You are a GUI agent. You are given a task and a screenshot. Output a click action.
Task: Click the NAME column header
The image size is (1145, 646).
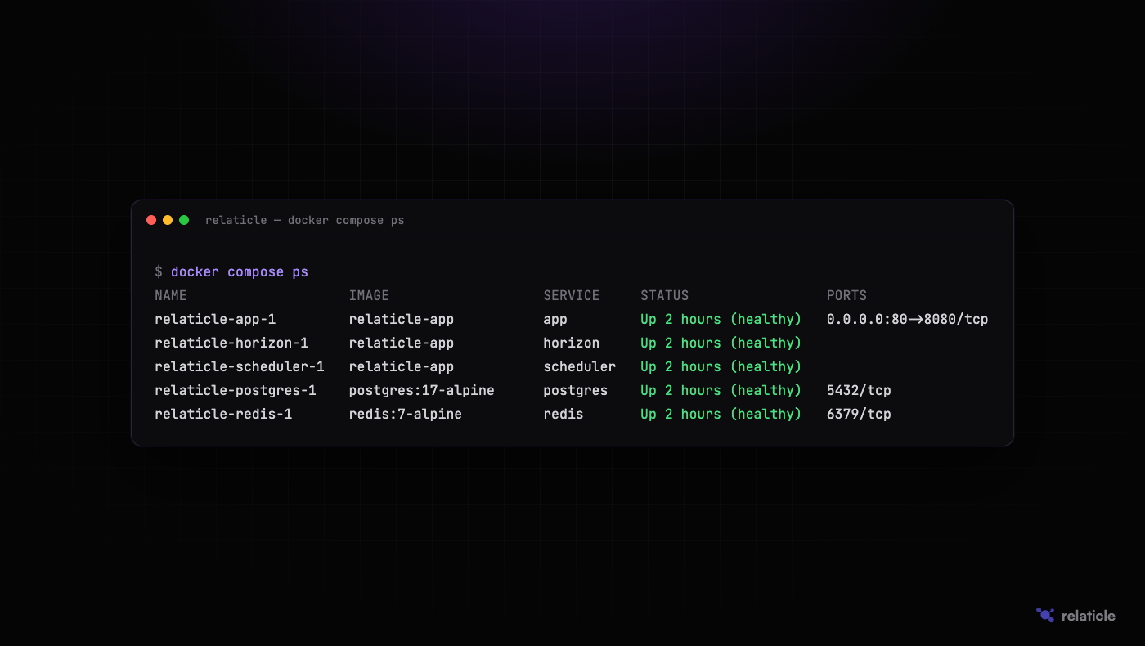[171, 295]
